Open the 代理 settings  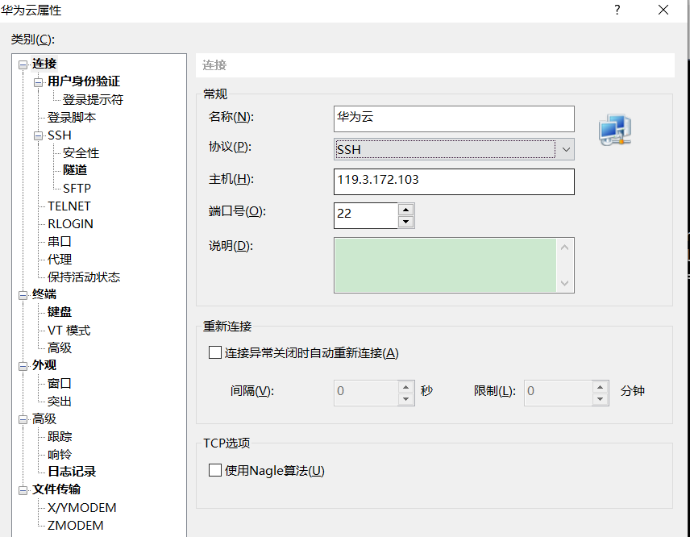60,260
